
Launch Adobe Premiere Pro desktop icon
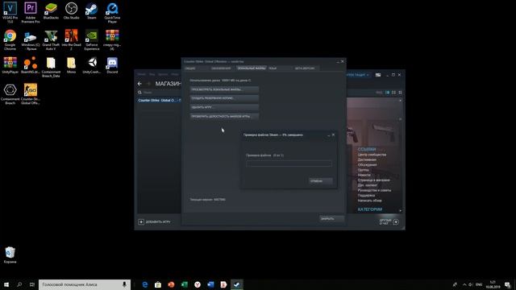pos(31,13)
